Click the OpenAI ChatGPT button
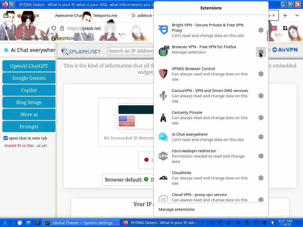 [x=29, y=66]
